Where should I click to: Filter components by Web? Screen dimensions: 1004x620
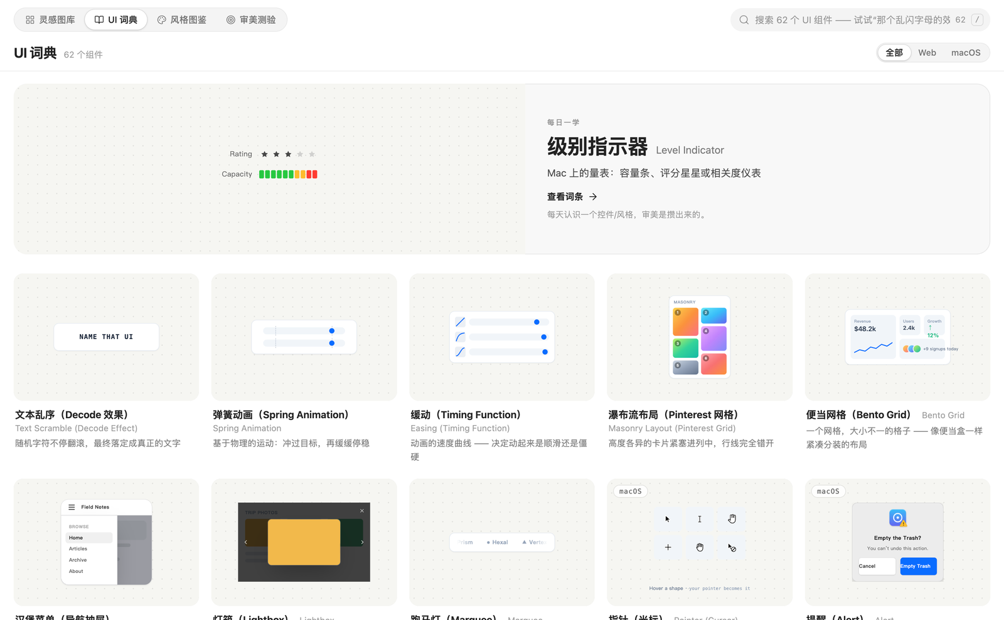pos(927,53)
